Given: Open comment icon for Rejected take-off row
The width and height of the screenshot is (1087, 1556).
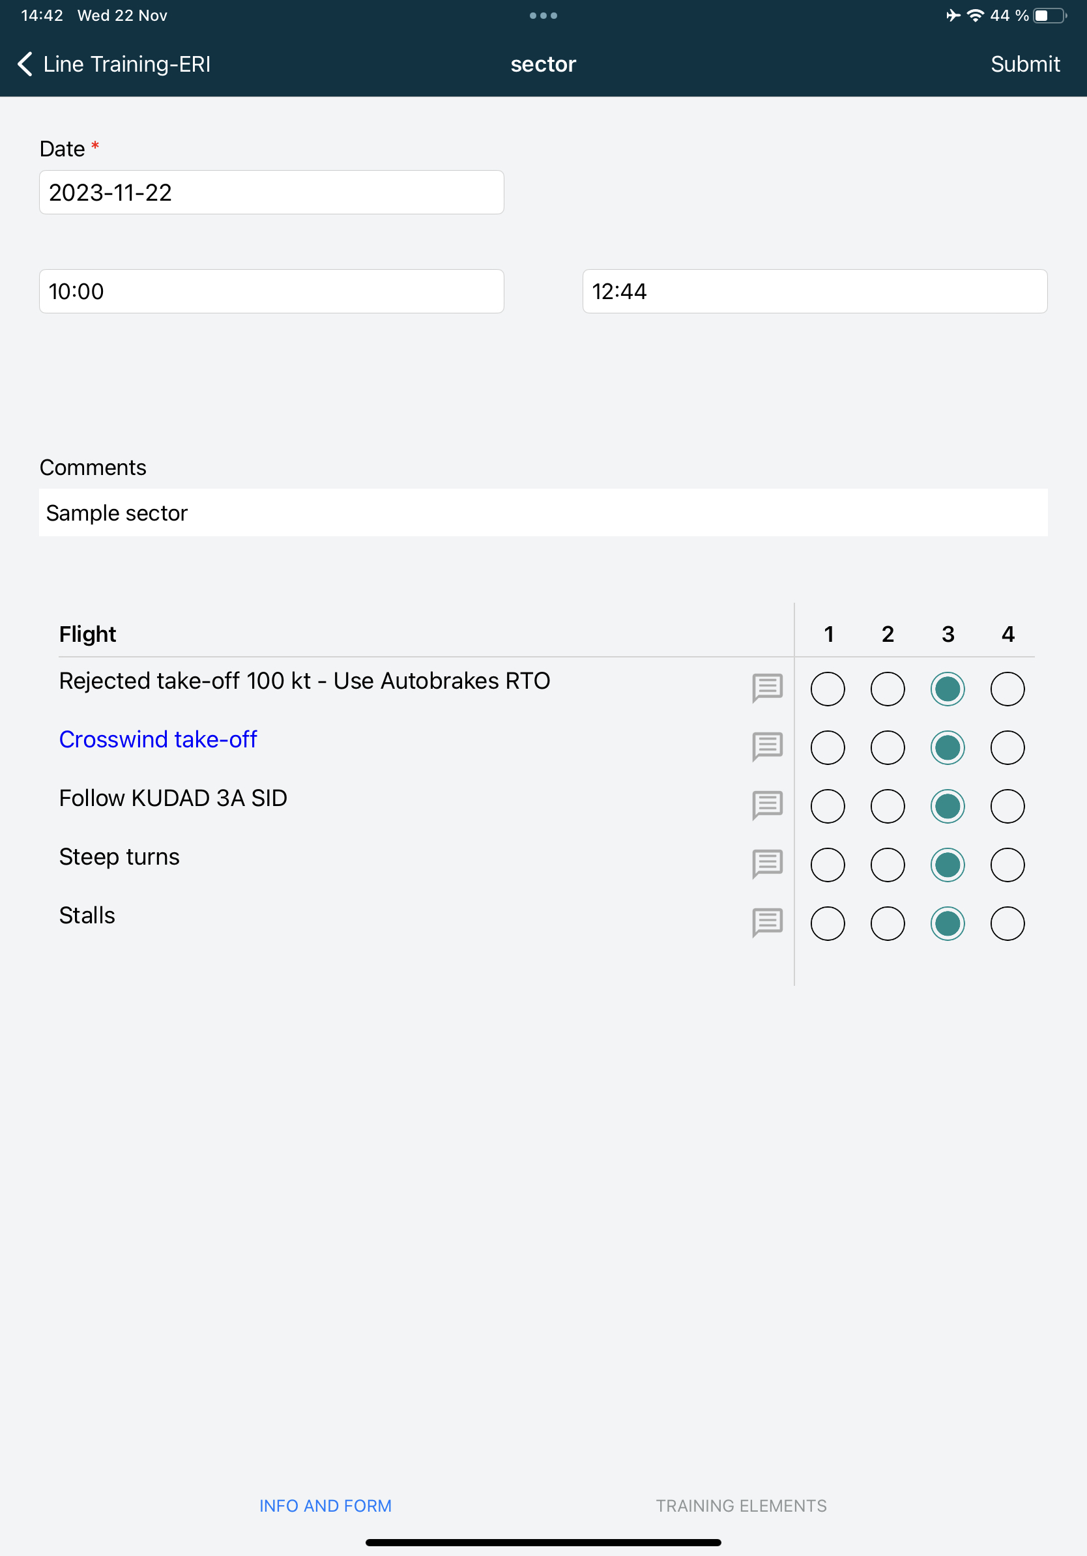Looking at the screenshot, I should click(x=767, y=688).
